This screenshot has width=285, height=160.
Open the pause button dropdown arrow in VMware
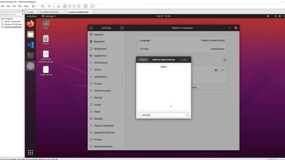click(37, 6)
